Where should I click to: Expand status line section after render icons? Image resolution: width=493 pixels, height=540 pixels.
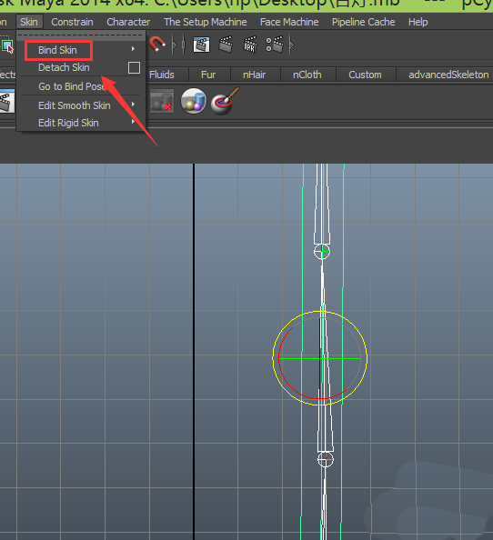pos(292,45)
